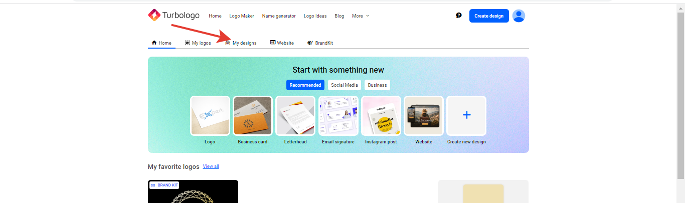Select the Recommended filter
This screenshot has width=685, height=203.
(305, 85)
